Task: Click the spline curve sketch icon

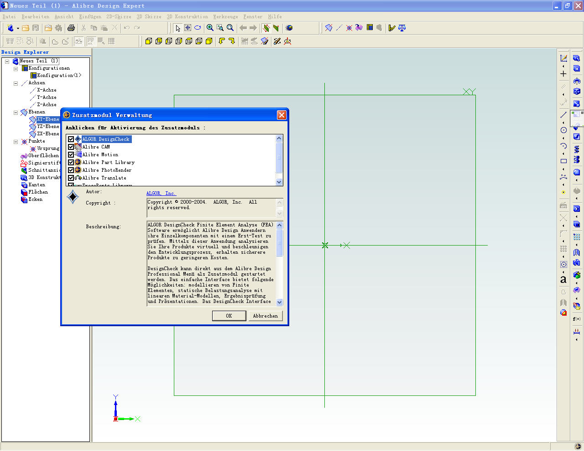Action: 563,176
